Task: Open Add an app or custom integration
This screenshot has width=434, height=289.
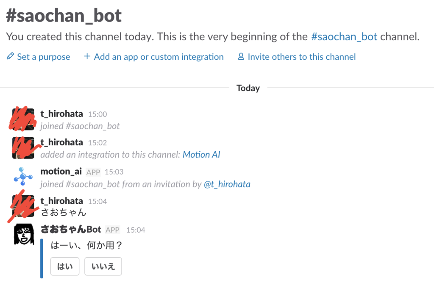Action: click(x=159, y=57)
